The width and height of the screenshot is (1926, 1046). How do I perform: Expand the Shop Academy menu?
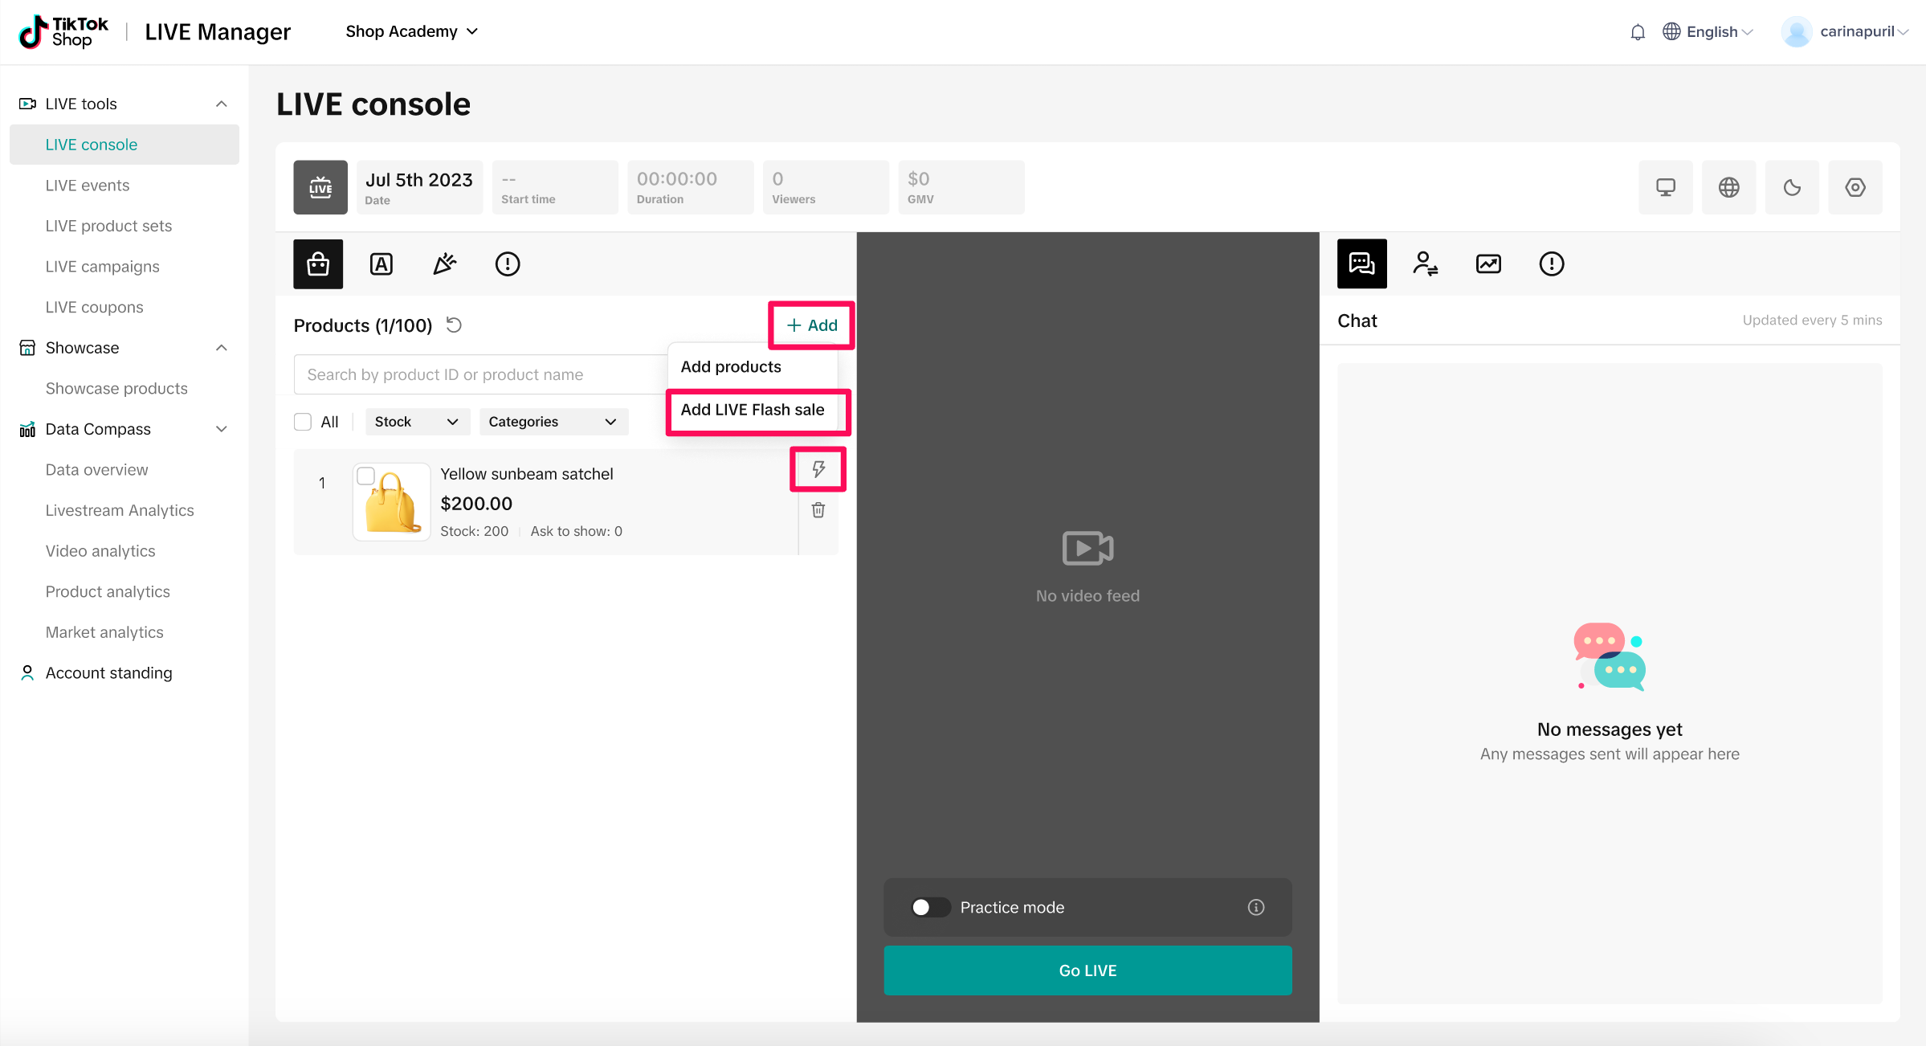(x=411, y=31)
